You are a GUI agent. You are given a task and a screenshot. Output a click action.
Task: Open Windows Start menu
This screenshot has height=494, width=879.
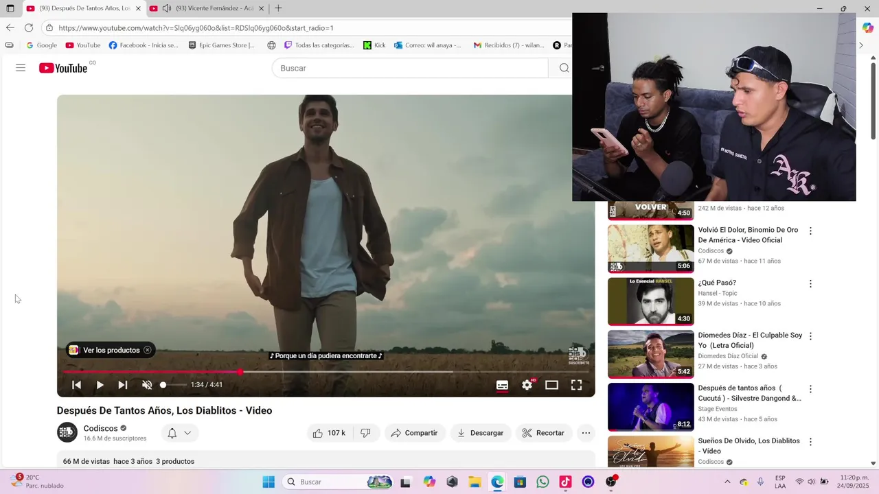point(269,482)
